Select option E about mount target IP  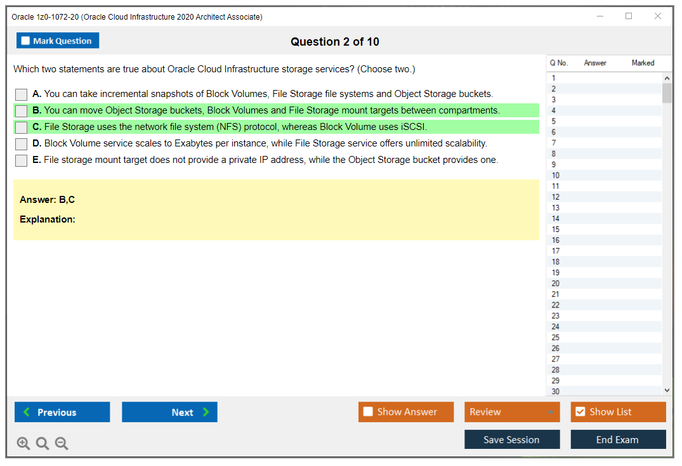pos(21,160)
